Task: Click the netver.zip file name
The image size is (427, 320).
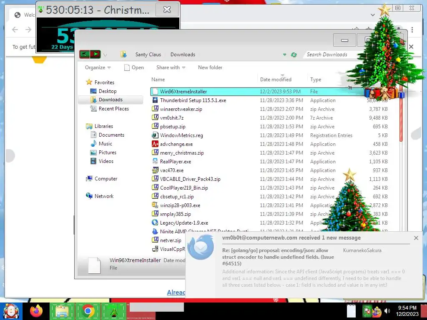Action: 171,240
